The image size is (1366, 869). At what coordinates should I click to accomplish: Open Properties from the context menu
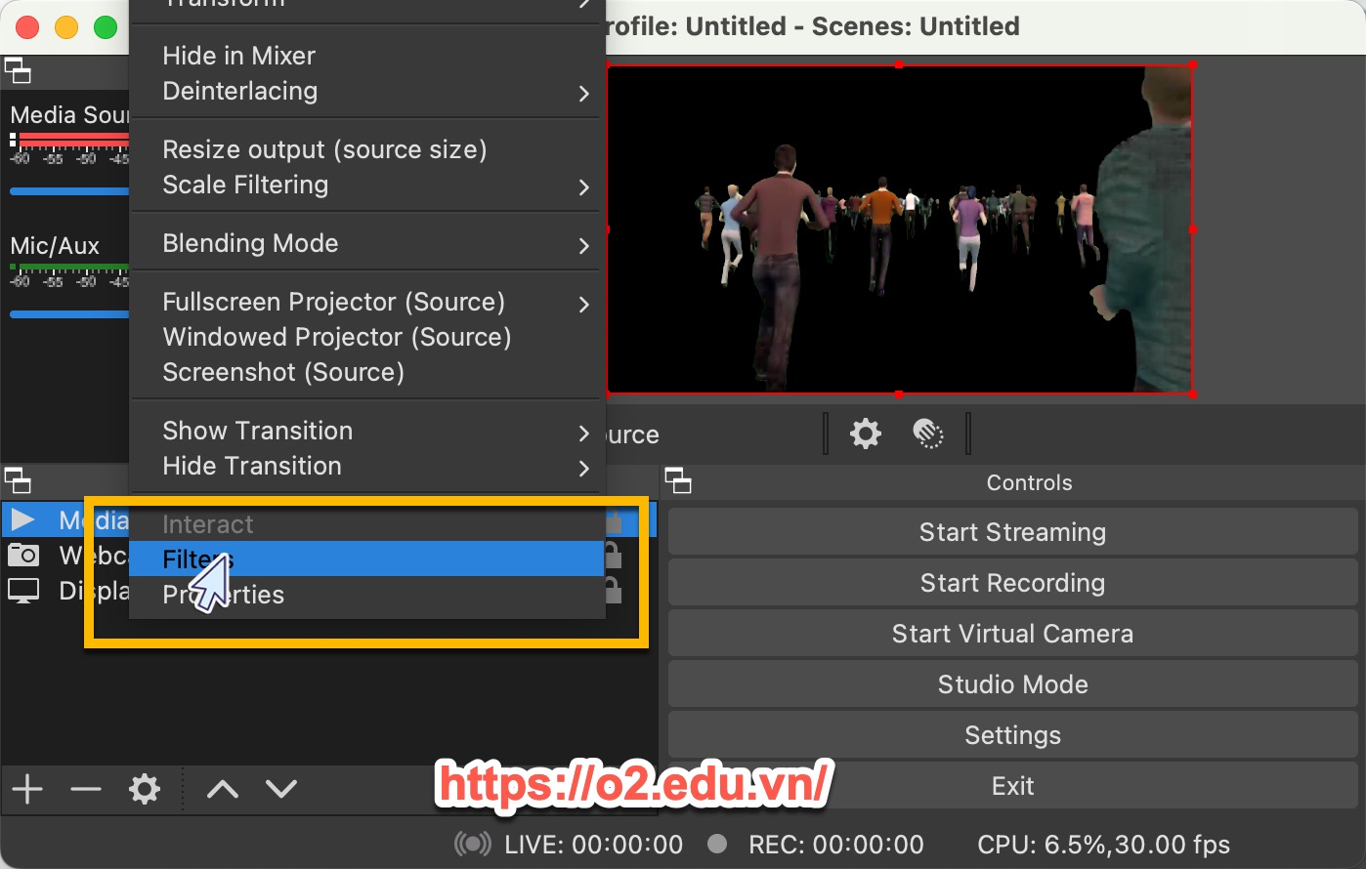pos(367,594)
